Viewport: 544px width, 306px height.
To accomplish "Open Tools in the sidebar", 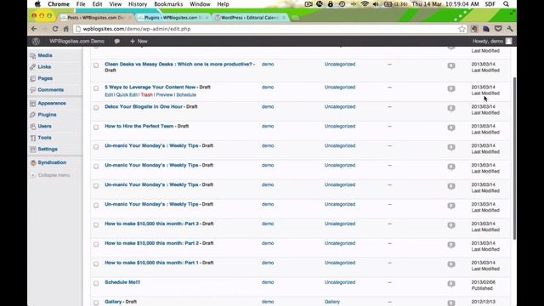I will tap(44, 138).
